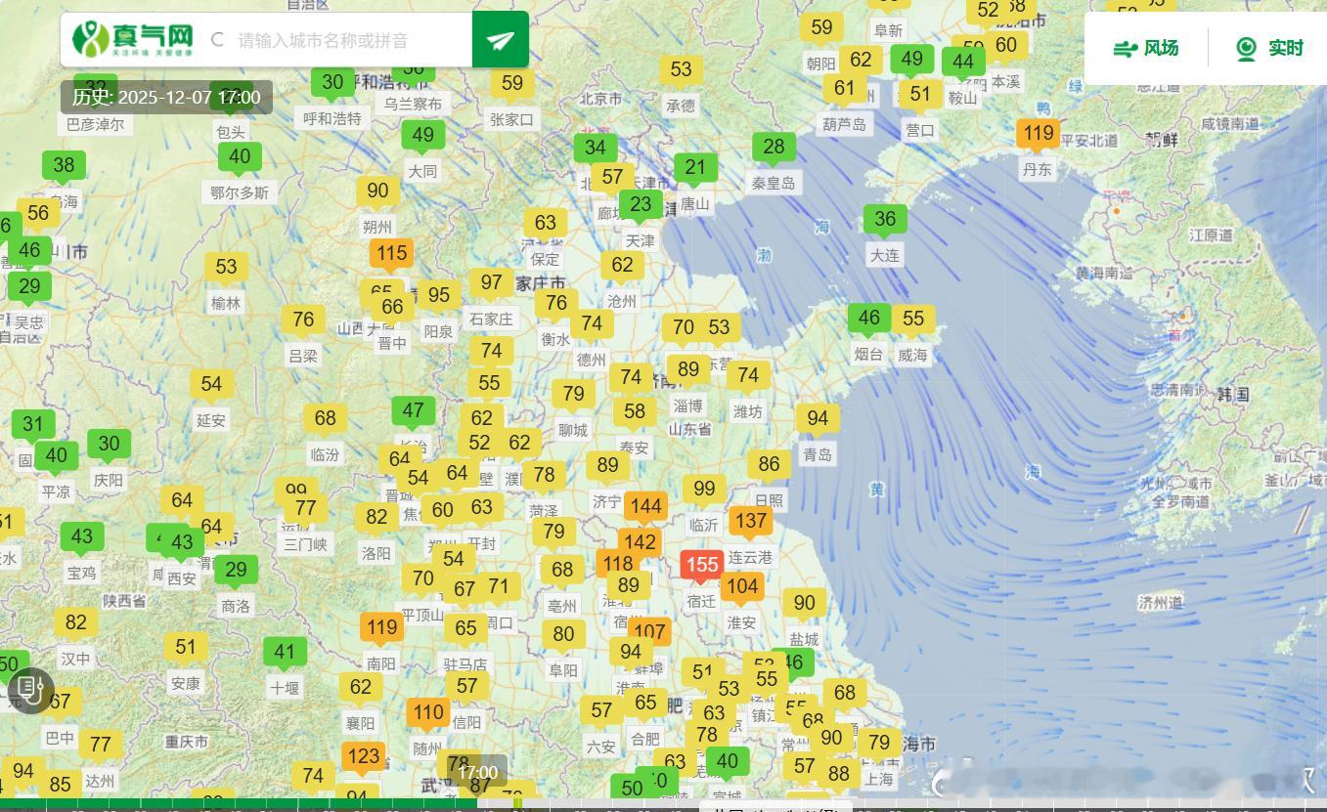Viewport: 1327px width, 812px height.
Task: Open the 吕梁 marker showing 76
Action: [x=303, y=321]
